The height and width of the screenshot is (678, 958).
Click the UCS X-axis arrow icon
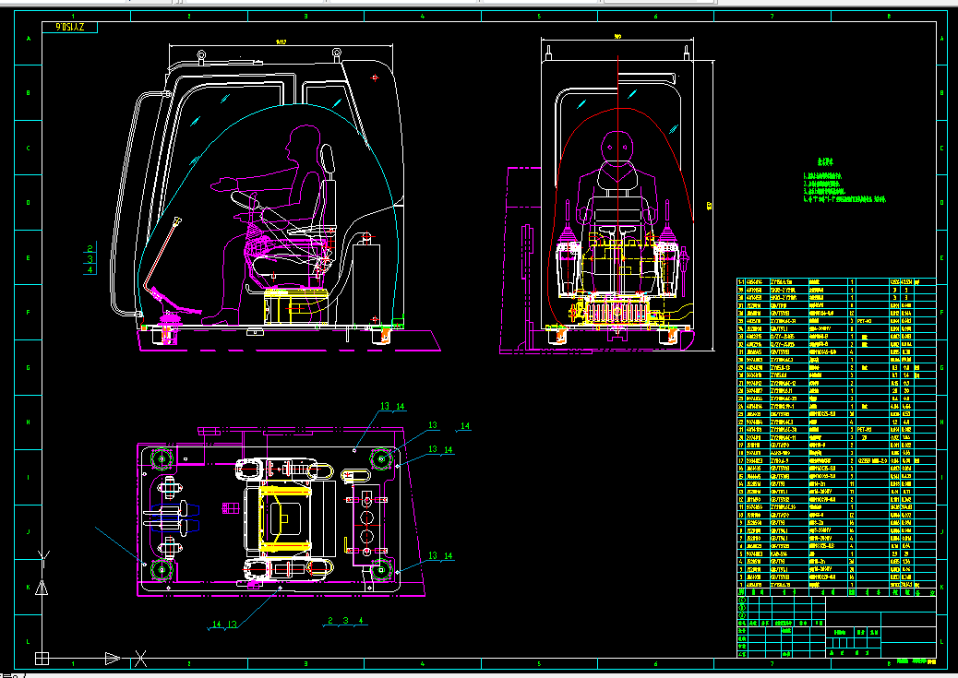[113, 659]
